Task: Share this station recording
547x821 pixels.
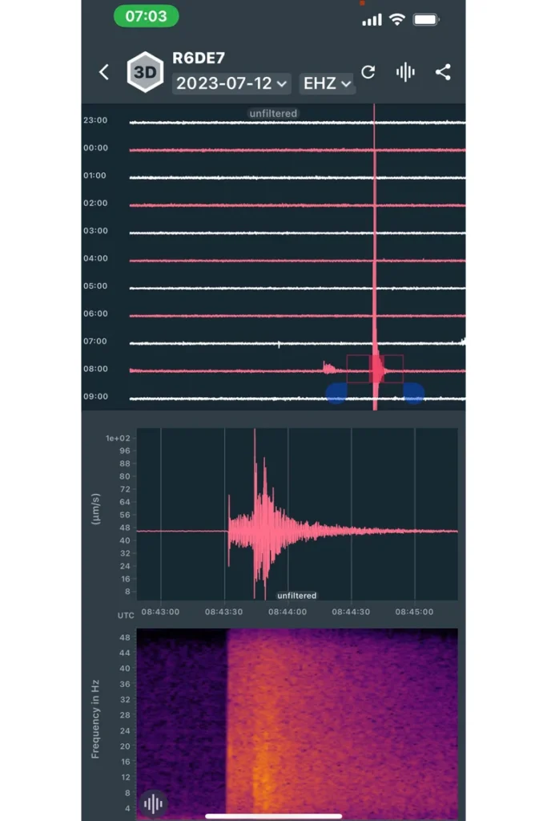Action: (x=443, y=72)
